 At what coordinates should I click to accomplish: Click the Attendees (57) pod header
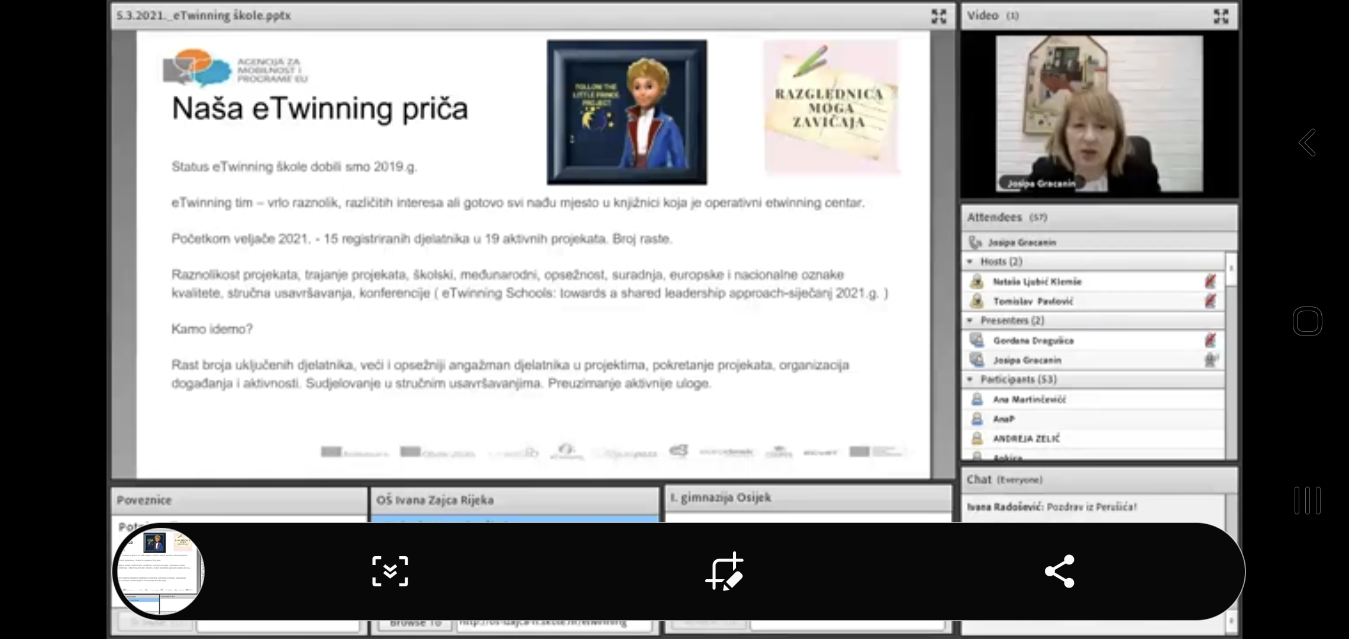1099,217
